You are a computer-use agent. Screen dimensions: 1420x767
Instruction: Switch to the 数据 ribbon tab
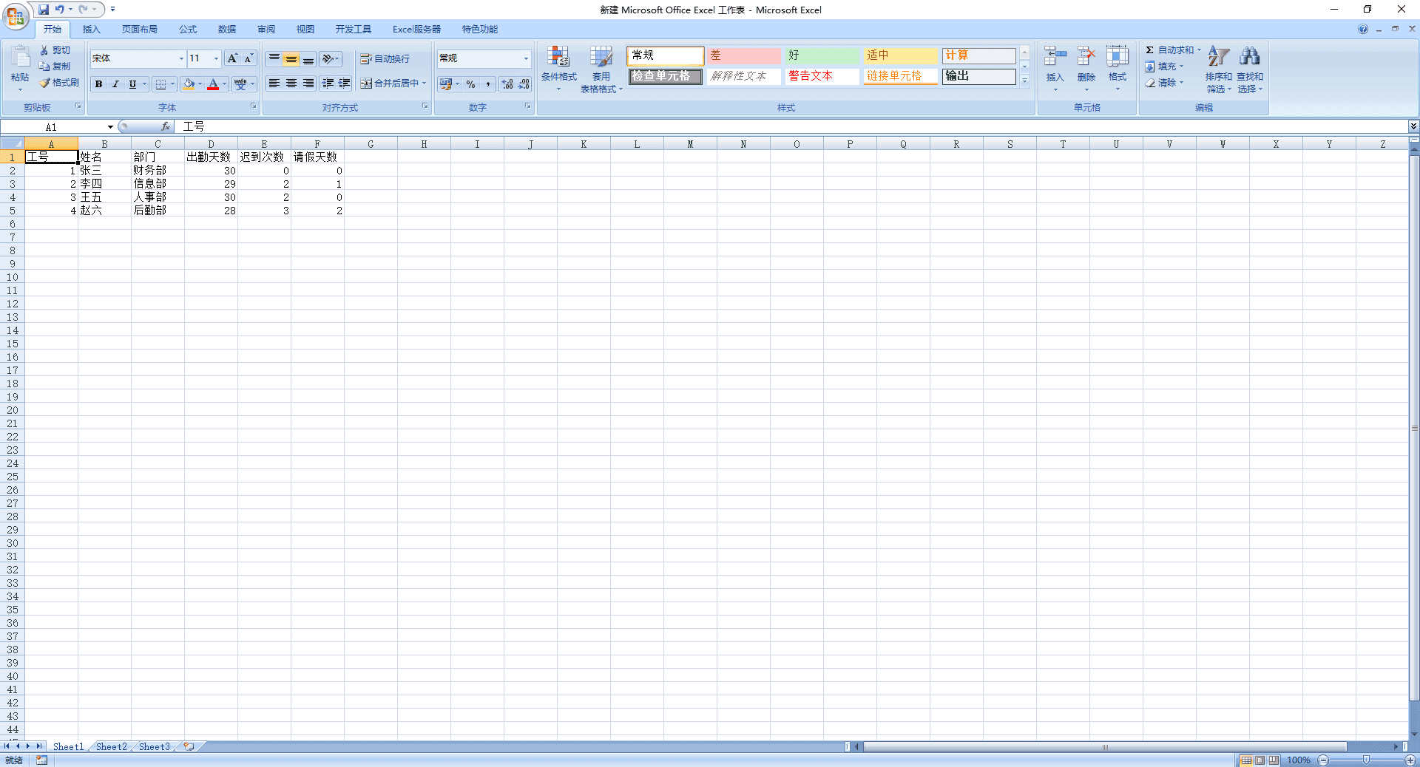[x=227, y=30]
